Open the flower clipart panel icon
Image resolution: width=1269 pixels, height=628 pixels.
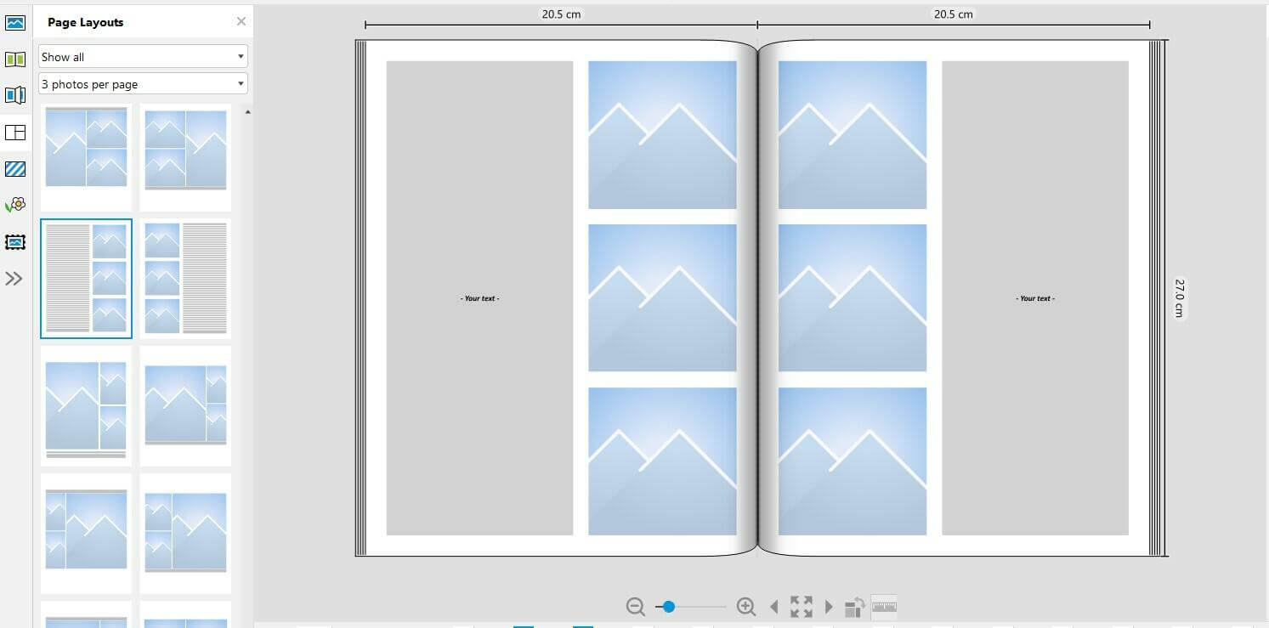(x=15, y=205)
